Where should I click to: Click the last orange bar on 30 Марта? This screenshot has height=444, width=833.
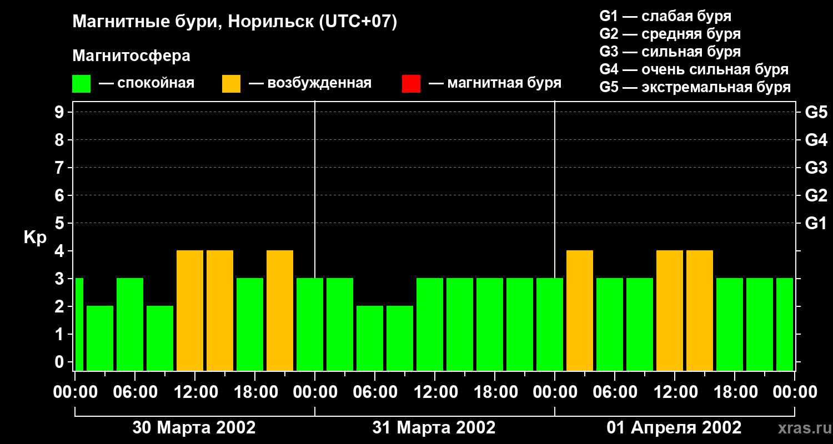pyautogui.click(x=280, y=310)
